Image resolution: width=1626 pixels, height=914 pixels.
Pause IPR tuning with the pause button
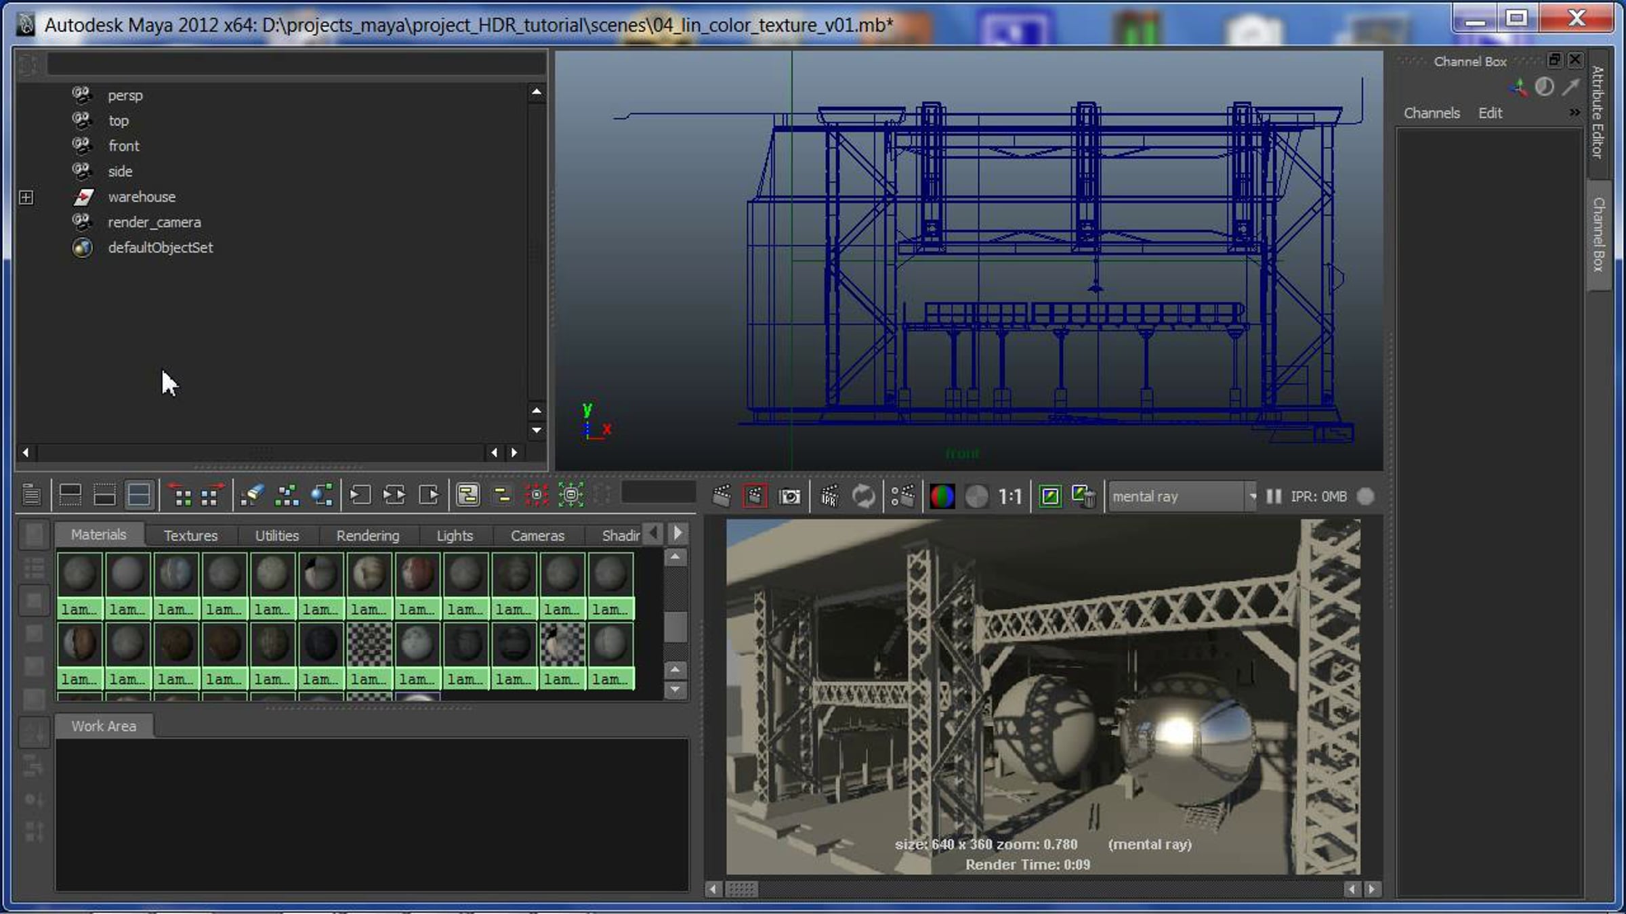(1274, 496)
